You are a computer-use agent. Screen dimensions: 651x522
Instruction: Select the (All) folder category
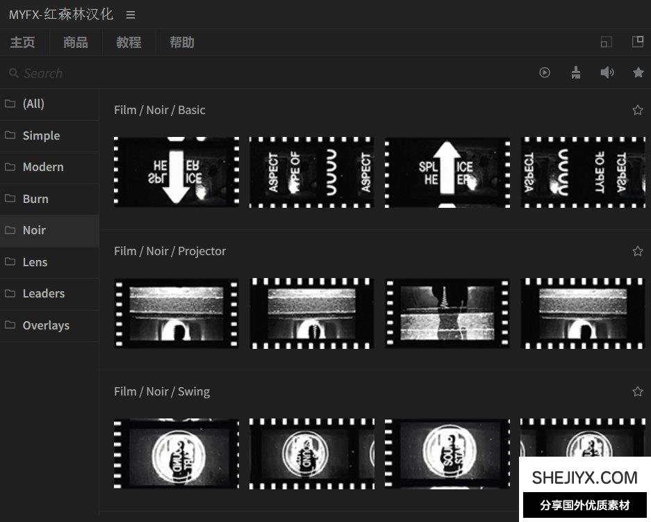click(x=33, y=104)
